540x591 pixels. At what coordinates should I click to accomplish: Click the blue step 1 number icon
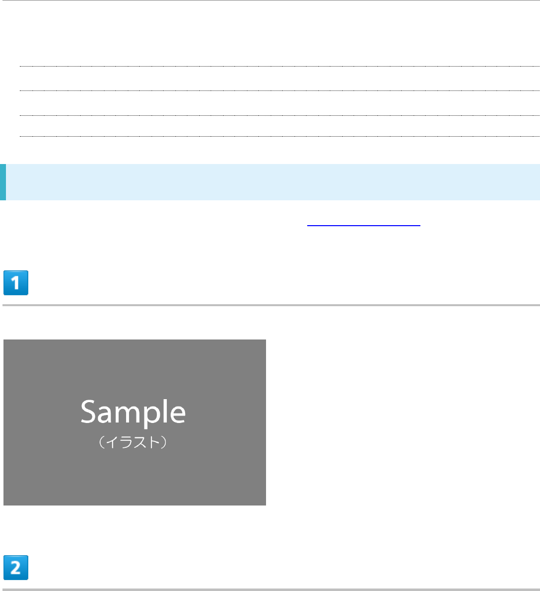[16, 283]
